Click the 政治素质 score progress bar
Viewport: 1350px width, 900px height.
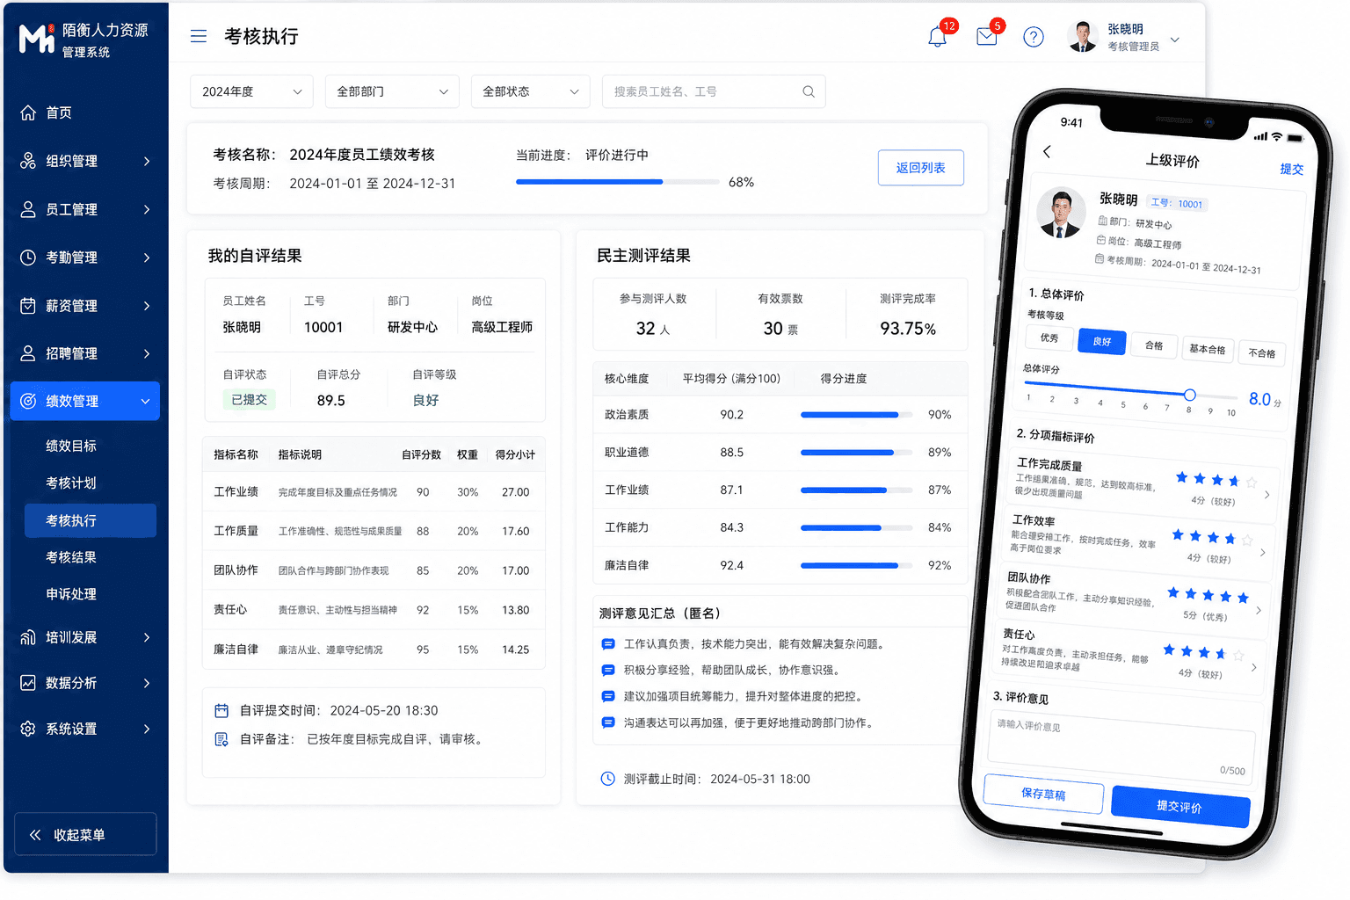[856, 415]
